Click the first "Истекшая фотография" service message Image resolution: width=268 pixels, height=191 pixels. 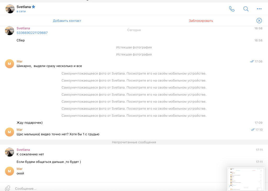(x=134, y=47)
